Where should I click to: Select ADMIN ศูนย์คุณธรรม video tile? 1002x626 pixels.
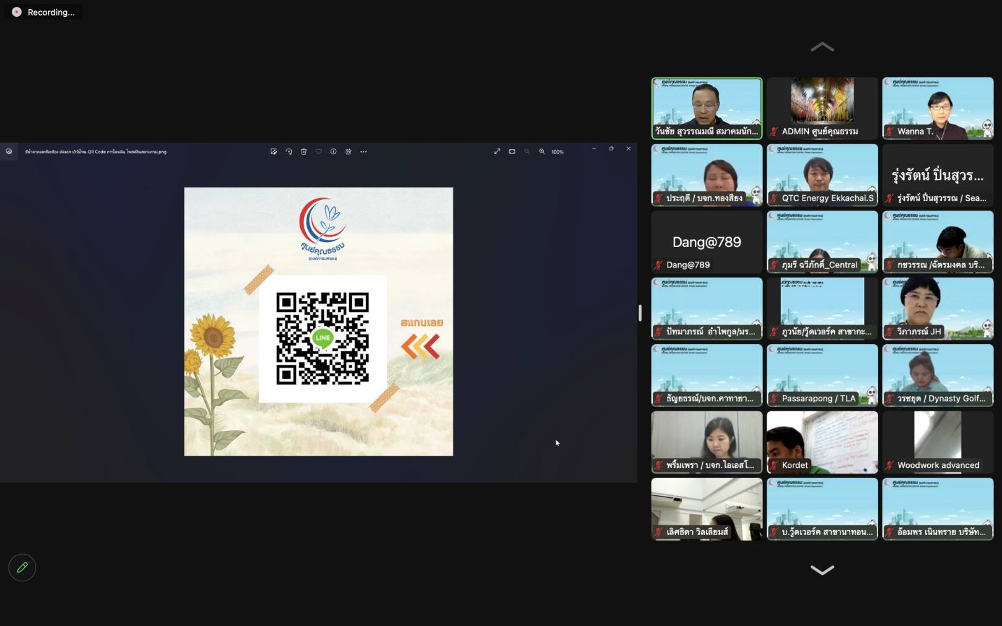click(822, 108)
